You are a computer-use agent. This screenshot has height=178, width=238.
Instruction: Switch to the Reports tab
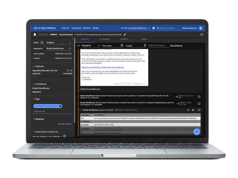(124, 39)
